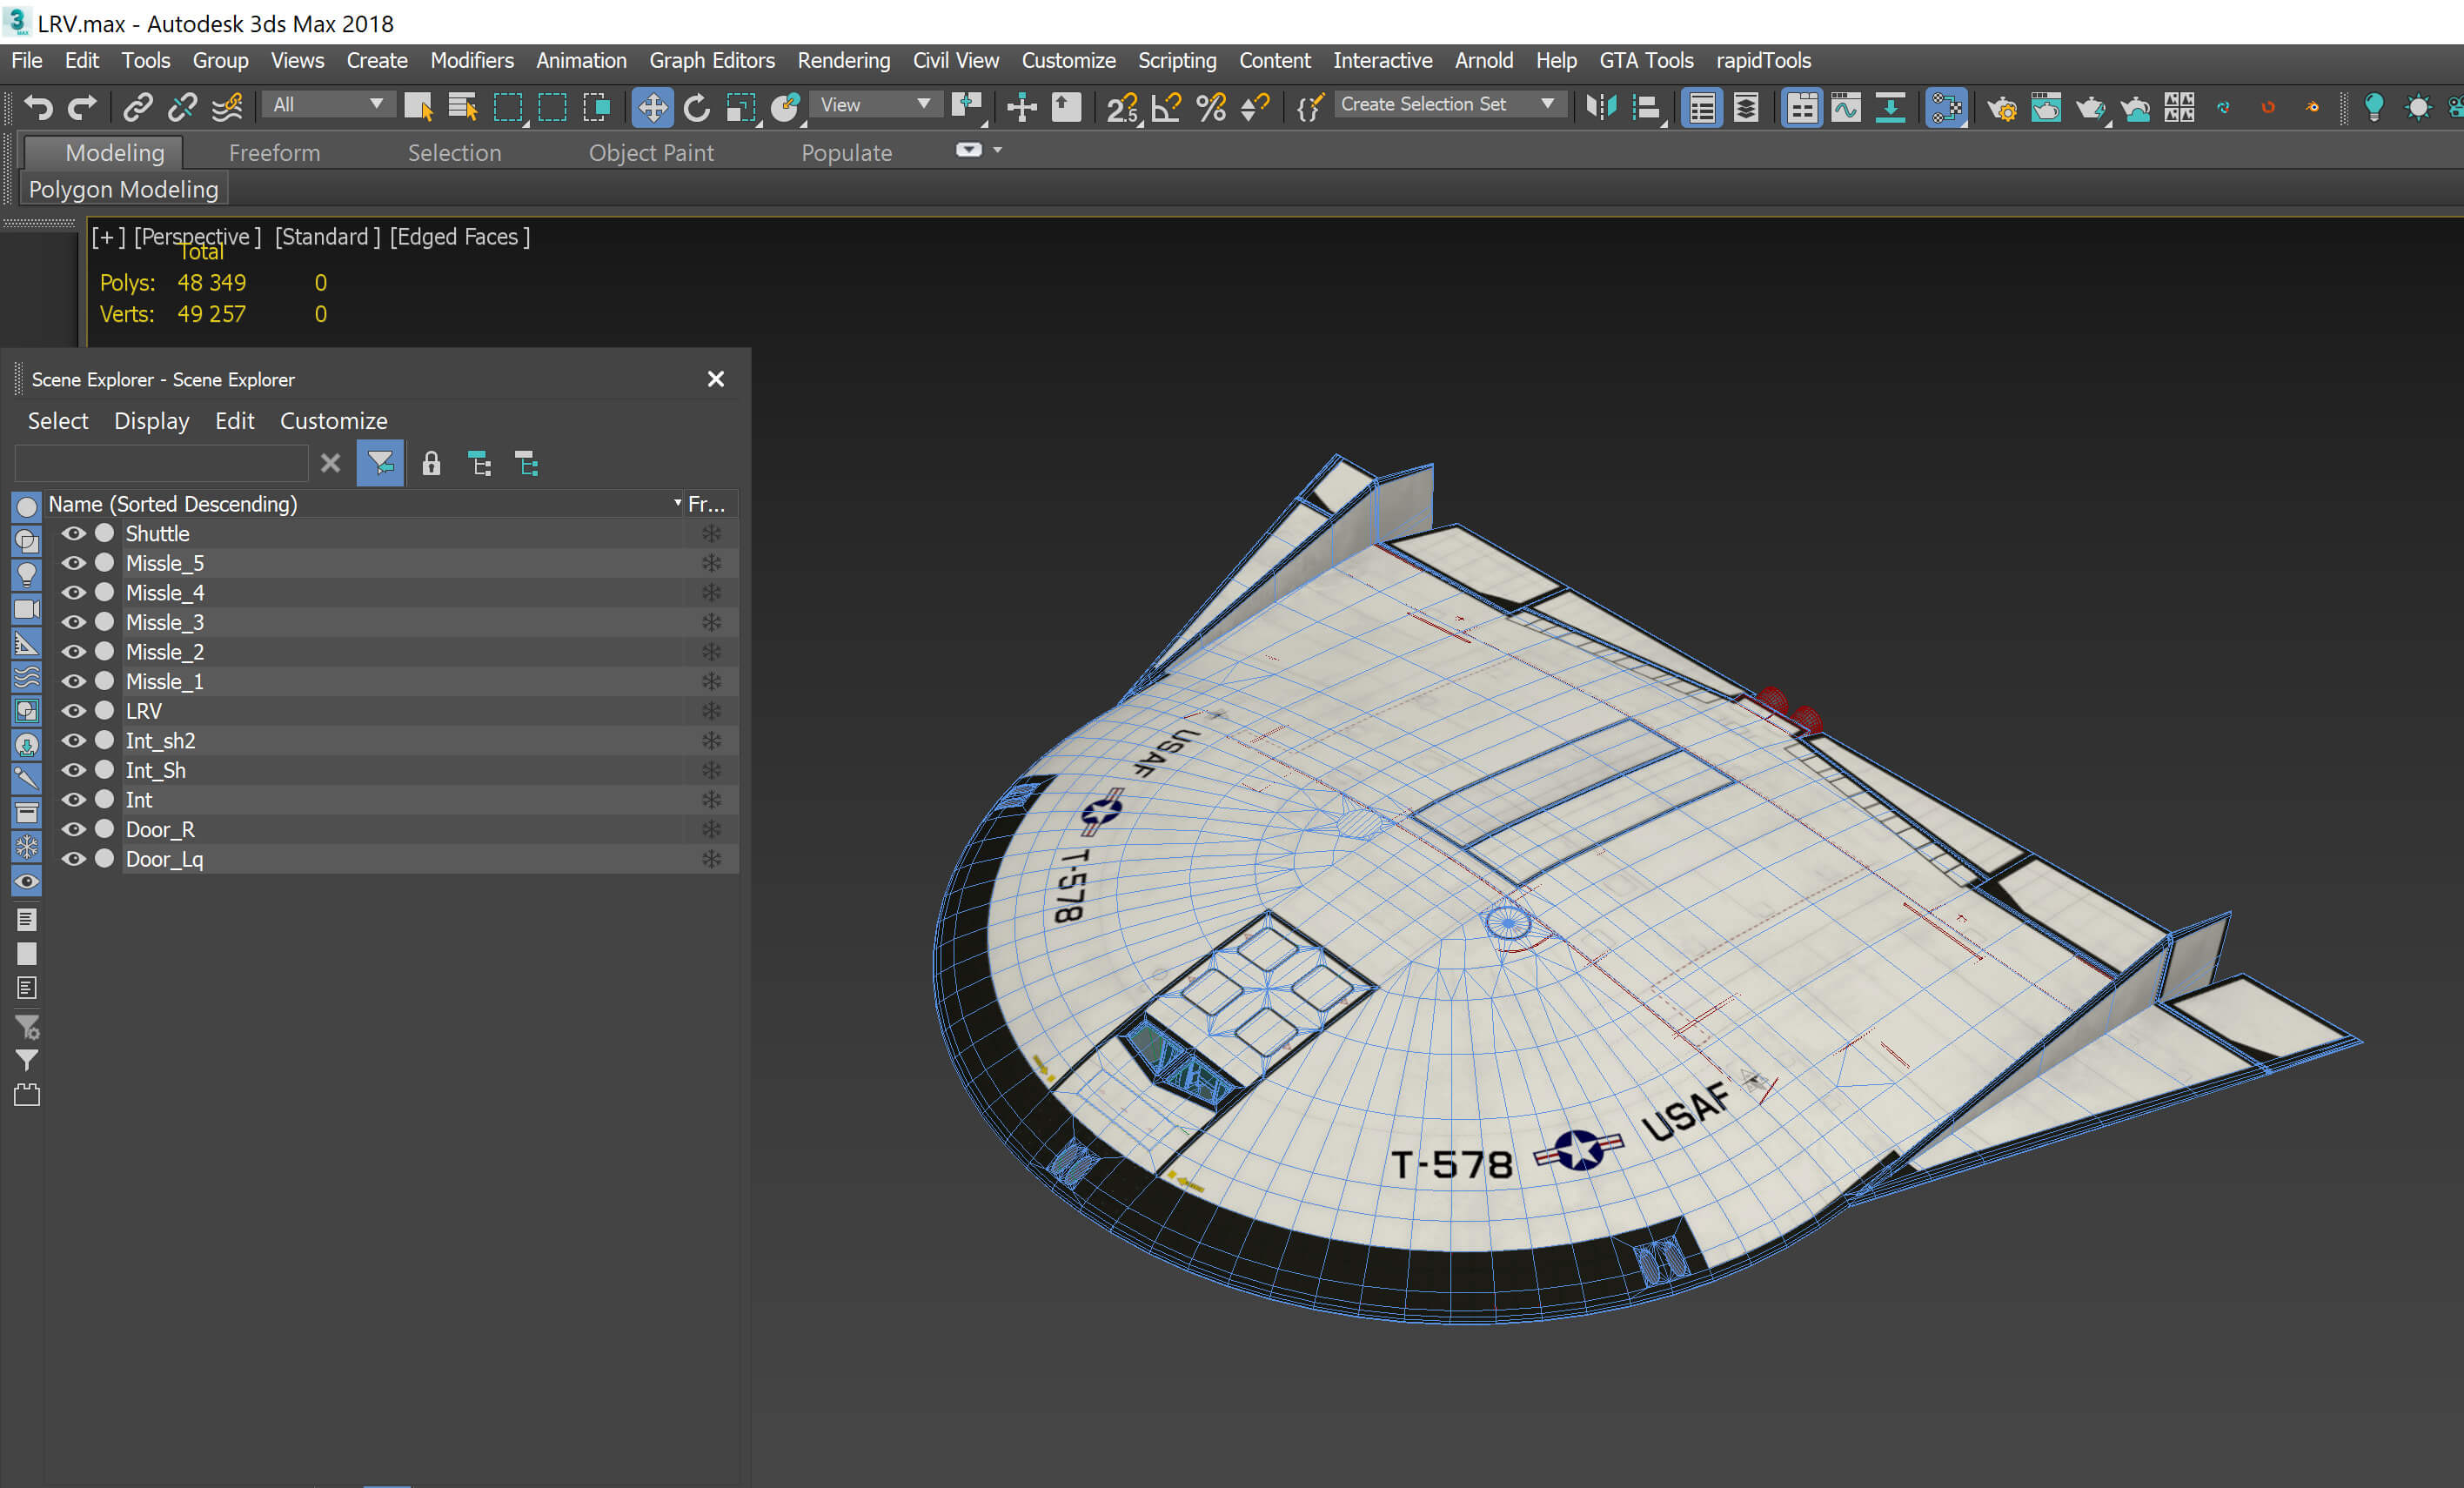Expand the Create Selection Set dropdown
Screen dimensions: 2464x1488
(1547, 104)
